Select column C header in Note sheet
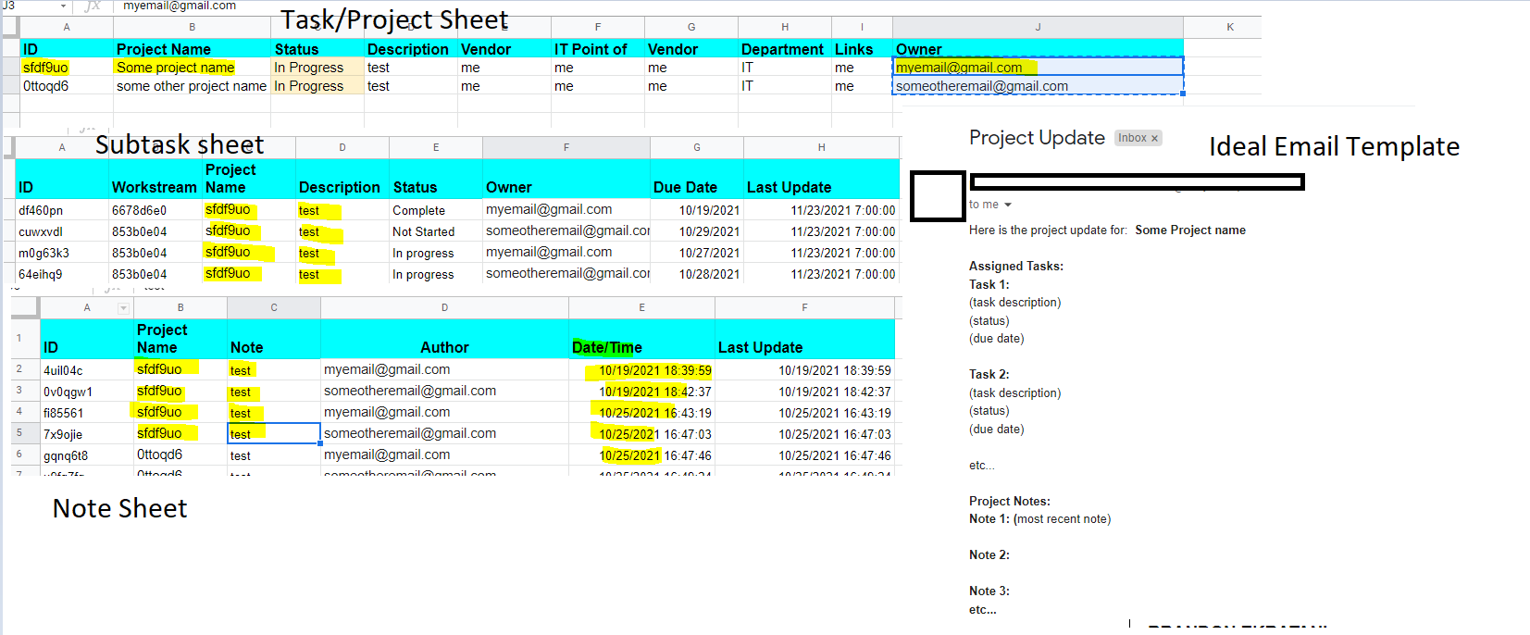This screenshot has height=635, width=1530. (274, 307)
